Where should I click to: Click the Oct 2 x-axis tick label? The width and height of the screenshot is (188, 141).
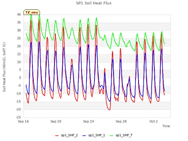[x=153, y=121]
